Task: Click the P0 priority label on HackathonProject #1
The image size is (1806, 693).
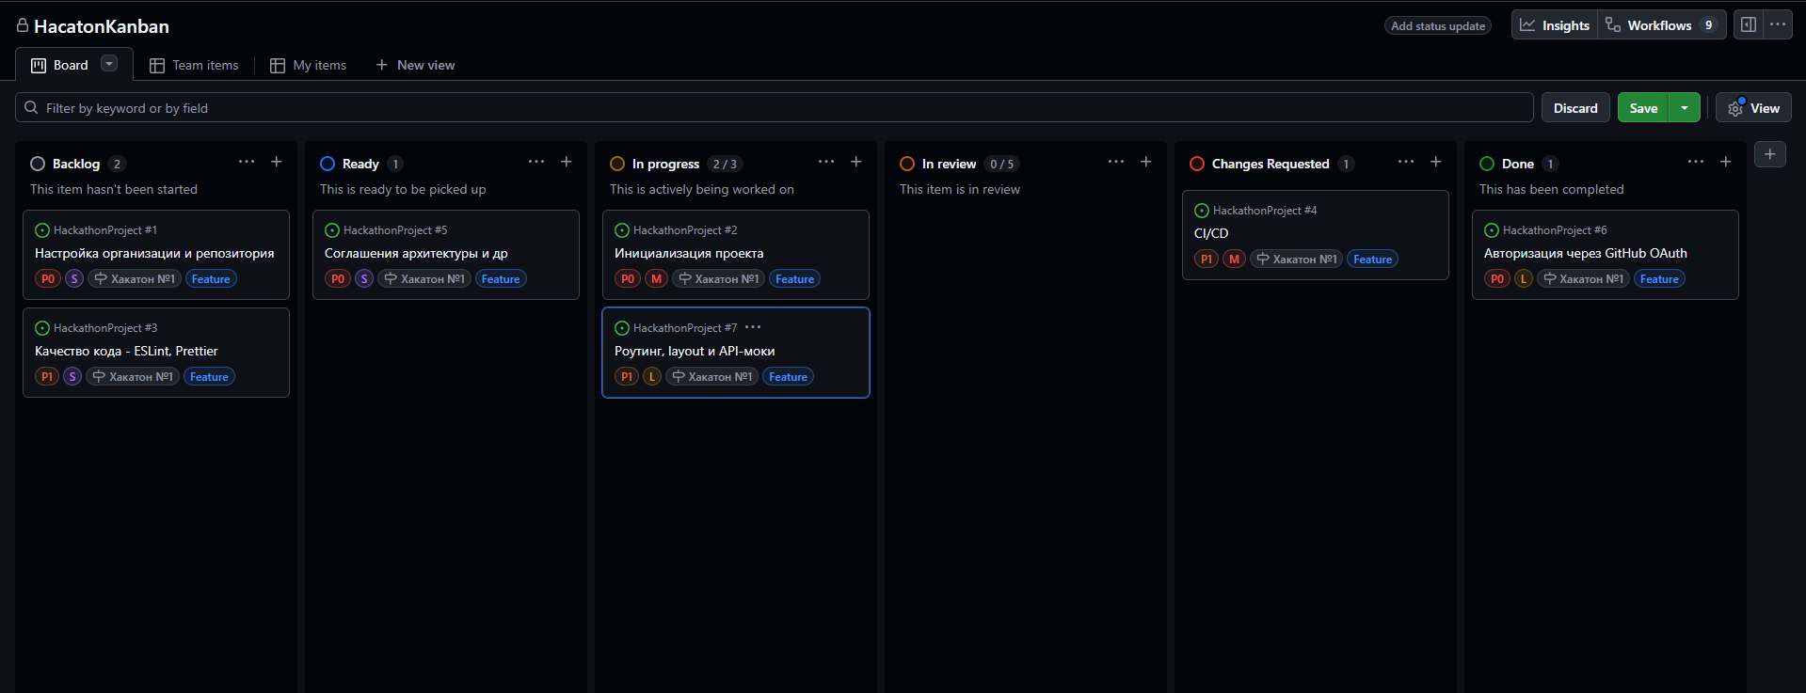Action: [48, 279]
